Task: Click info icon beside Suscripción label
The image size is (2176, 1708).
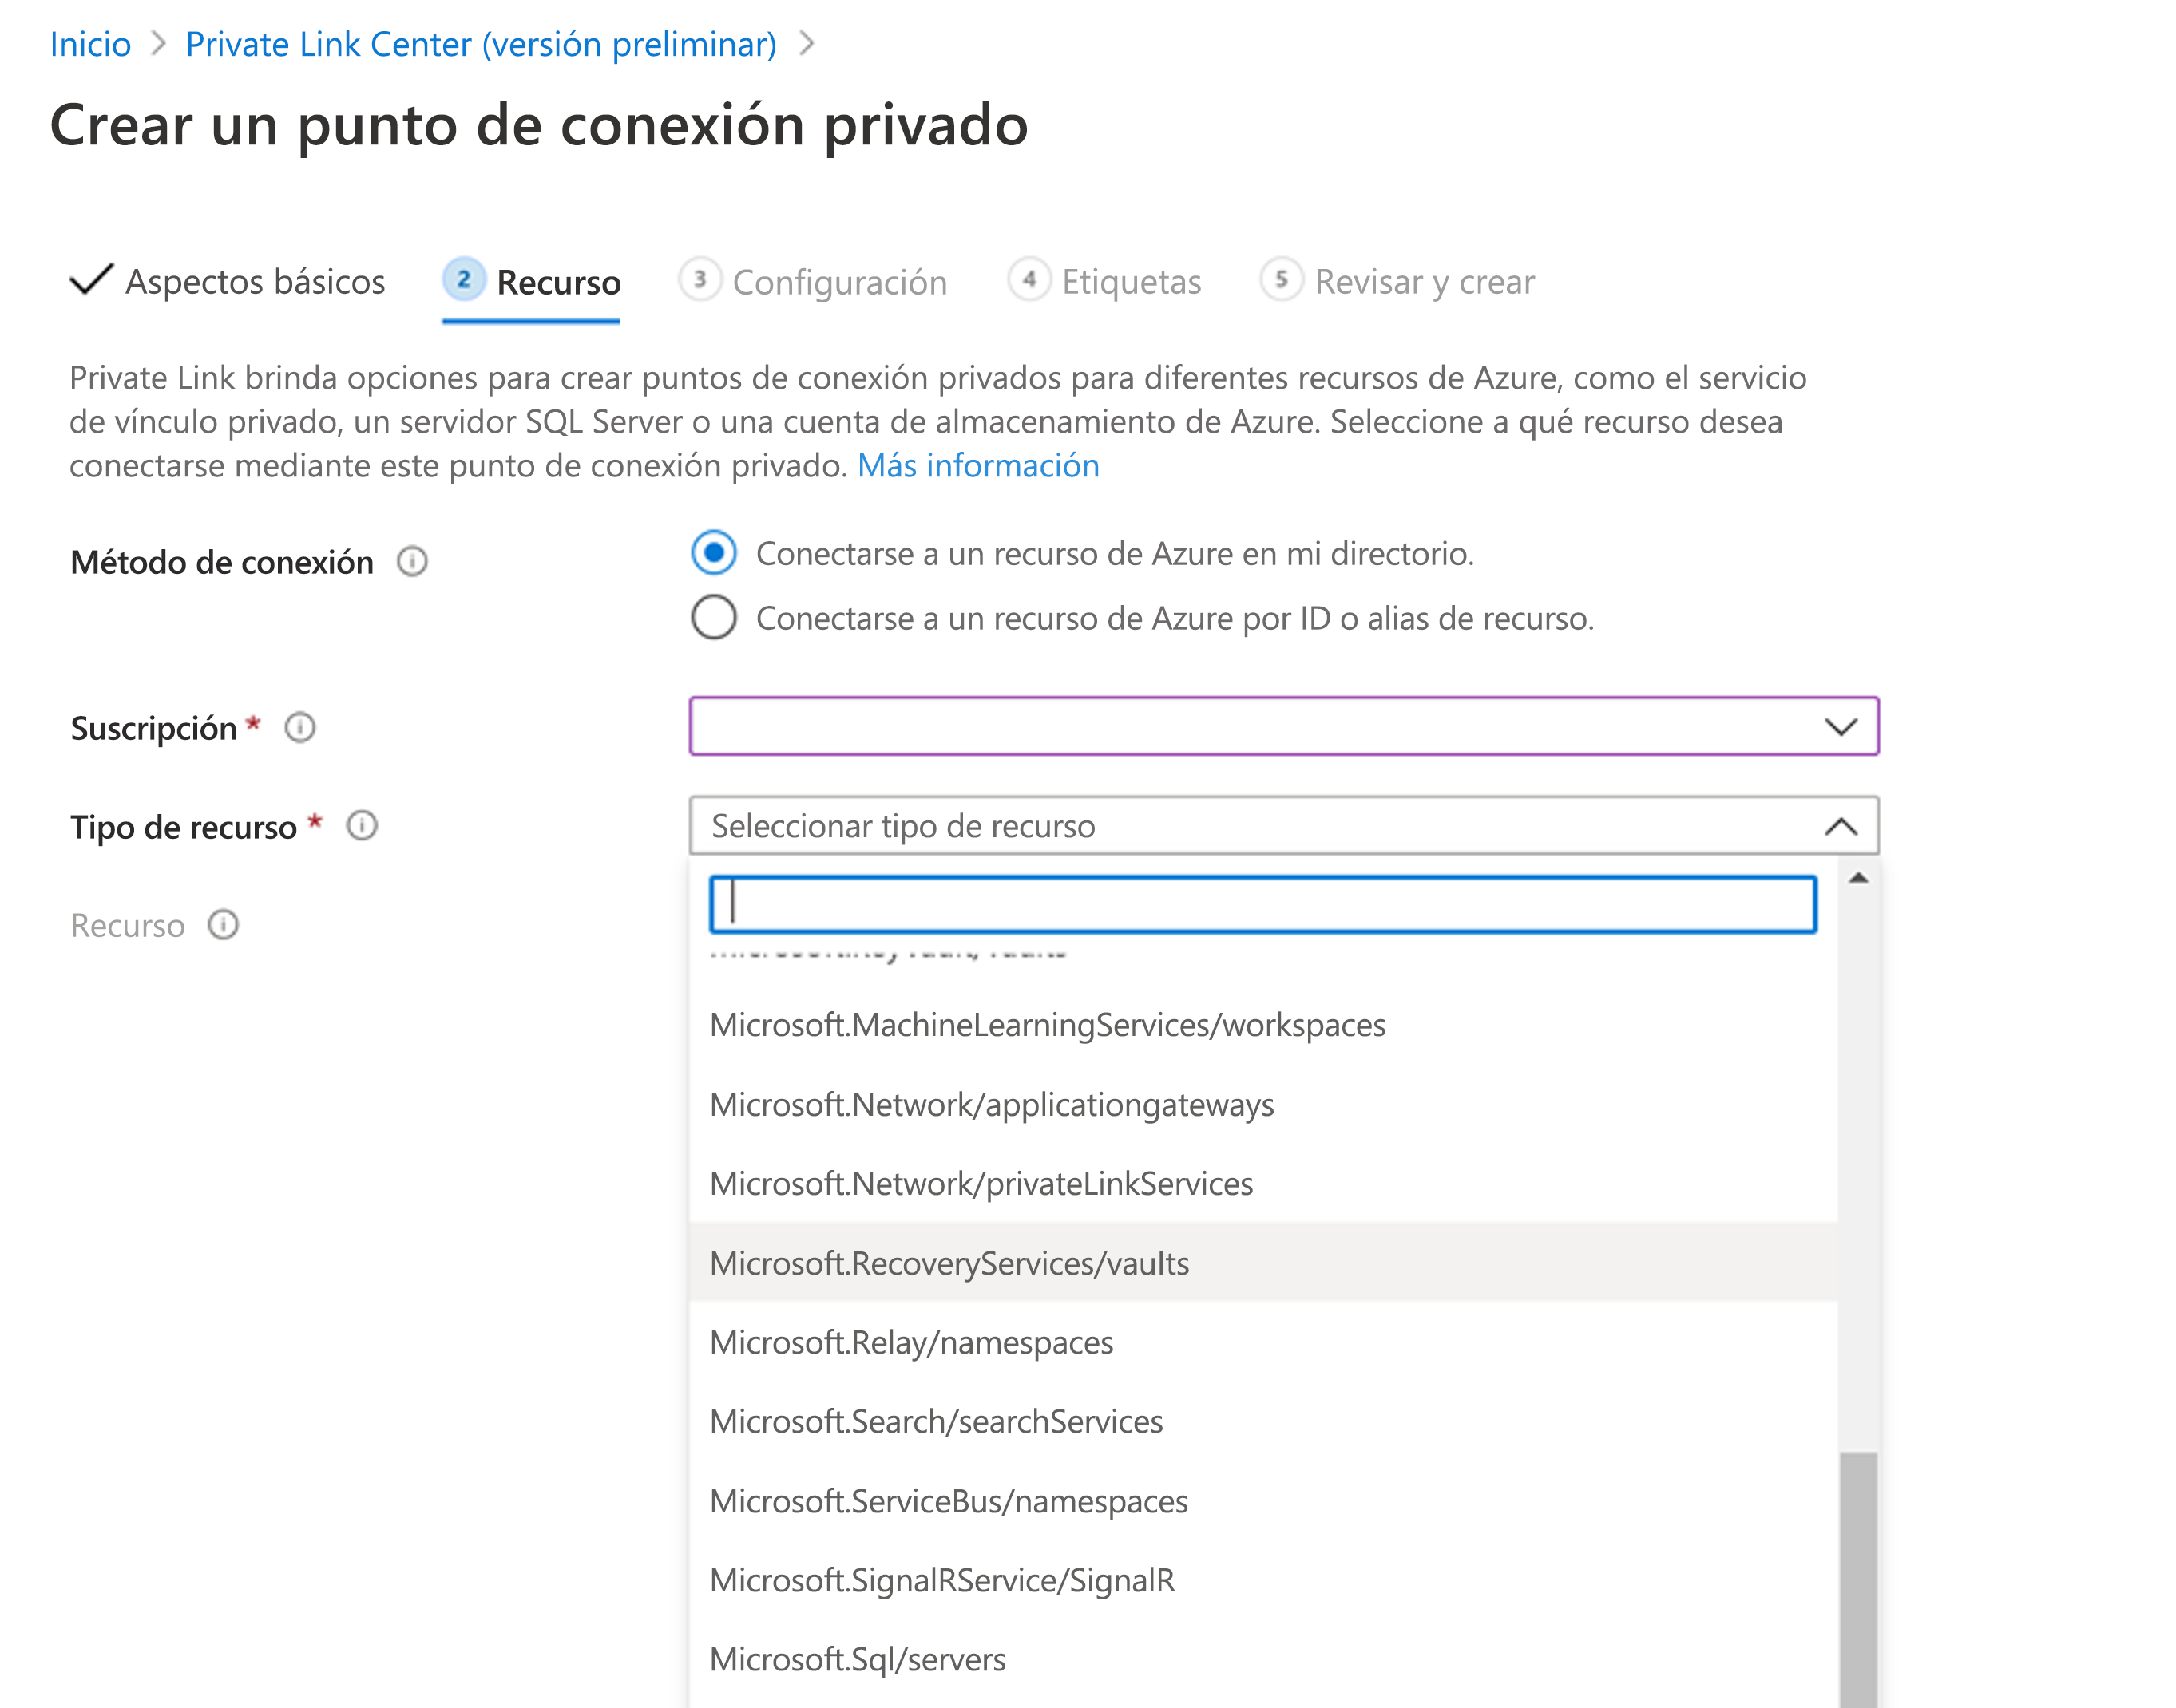Action: click(x=300, y=728)
